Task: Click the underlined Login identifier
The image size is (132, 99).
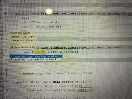Action: point(36,52)
